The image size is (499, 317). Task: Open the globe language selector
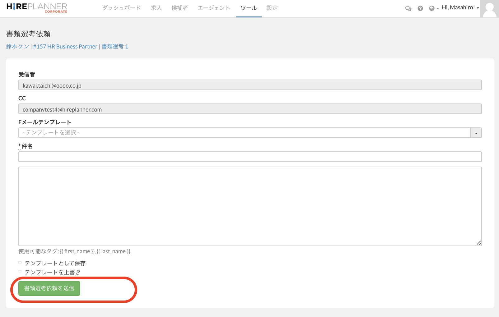click(x=433, y=8)
